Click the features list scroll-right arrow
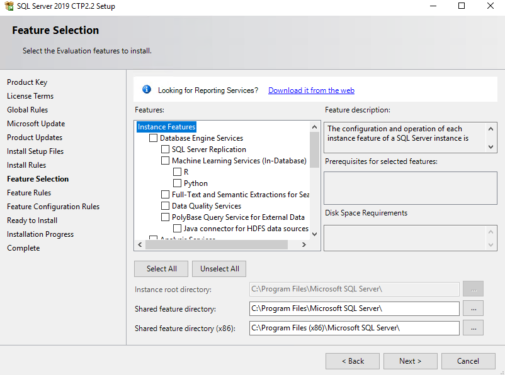The width and height of the screenshot is (505, 375). (304, 244)
